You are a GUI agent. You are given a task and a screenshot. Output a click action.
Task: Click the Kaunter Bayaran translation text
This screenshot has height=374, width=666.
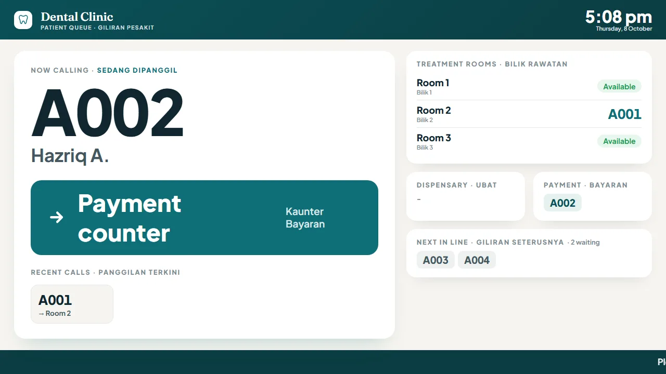pyautogui.click(x=305, y=218)
